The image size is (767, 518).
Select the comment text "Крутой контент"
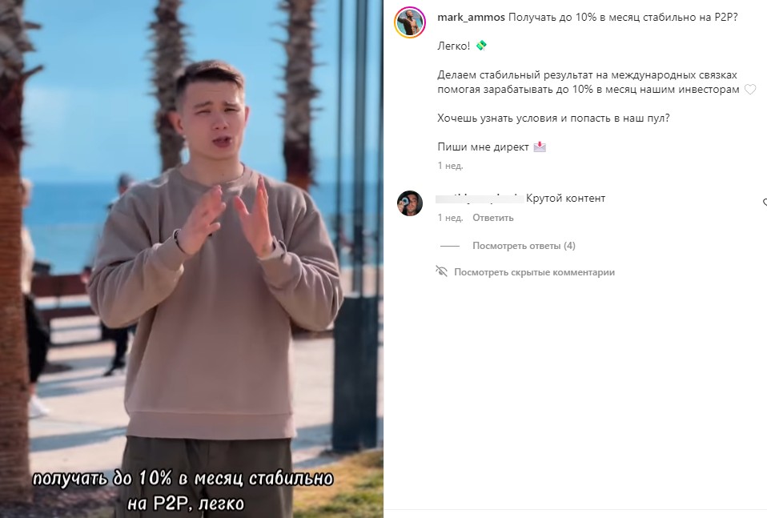(x=565, y=198)
